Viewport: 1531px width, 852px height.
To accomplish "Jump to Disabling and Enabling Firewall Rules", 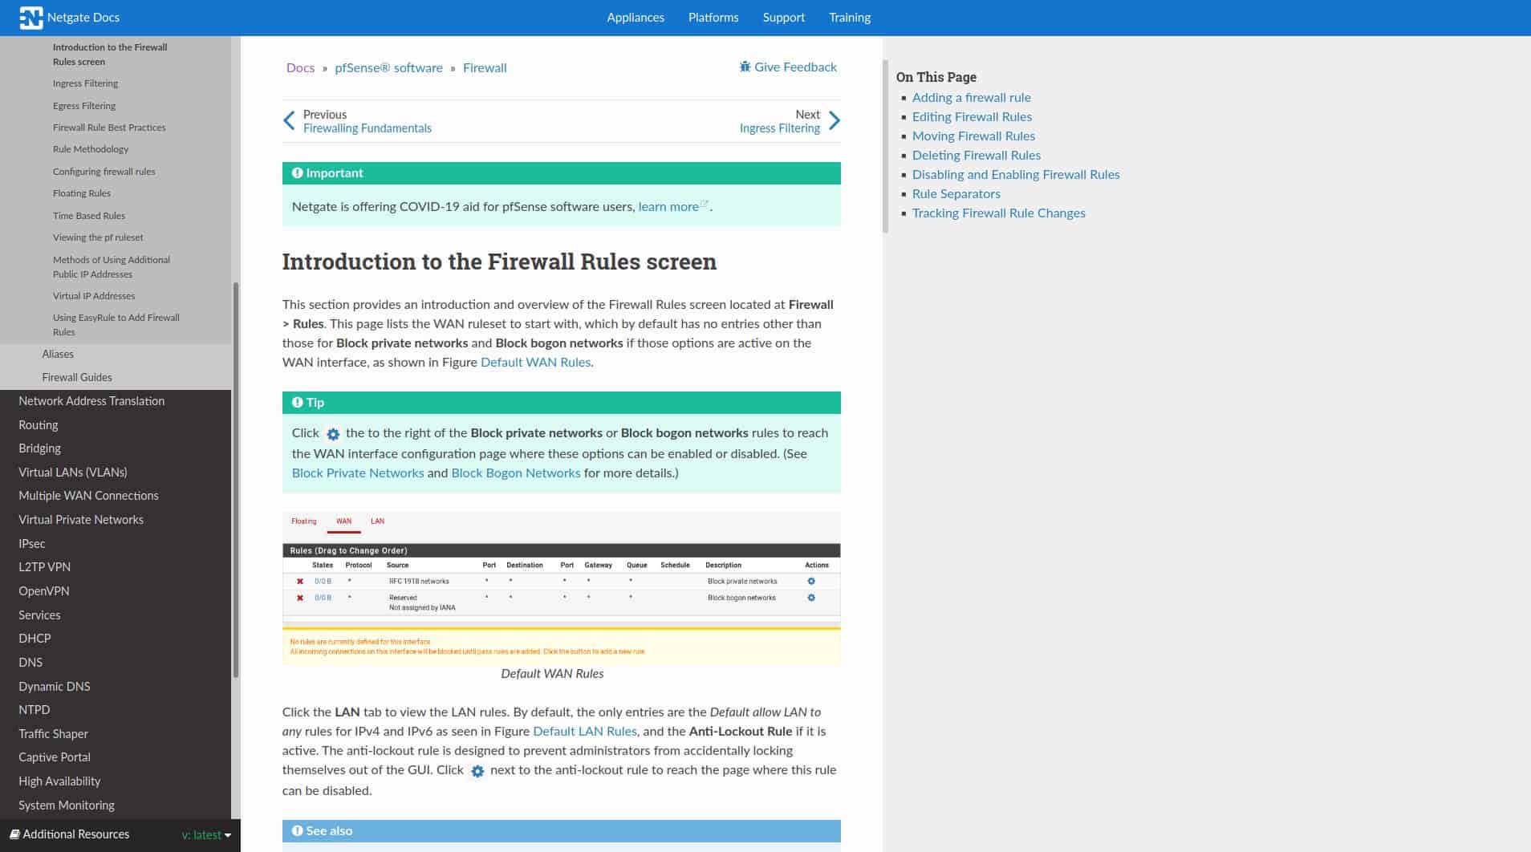I will click(x=1016, y=174).
